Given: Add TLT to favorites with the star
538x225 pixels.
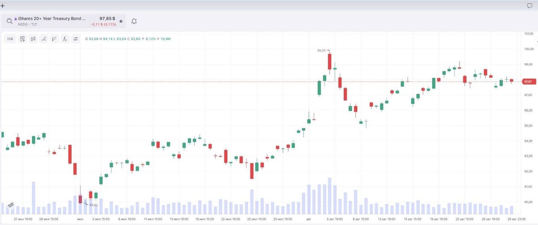Looking at the screenshot, I should coord(121,21).
